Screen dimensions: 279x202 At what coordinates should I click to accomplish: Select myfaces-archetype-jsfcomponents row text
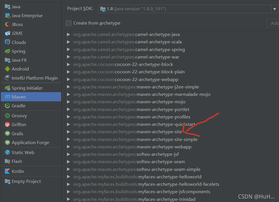pos(142,192)
